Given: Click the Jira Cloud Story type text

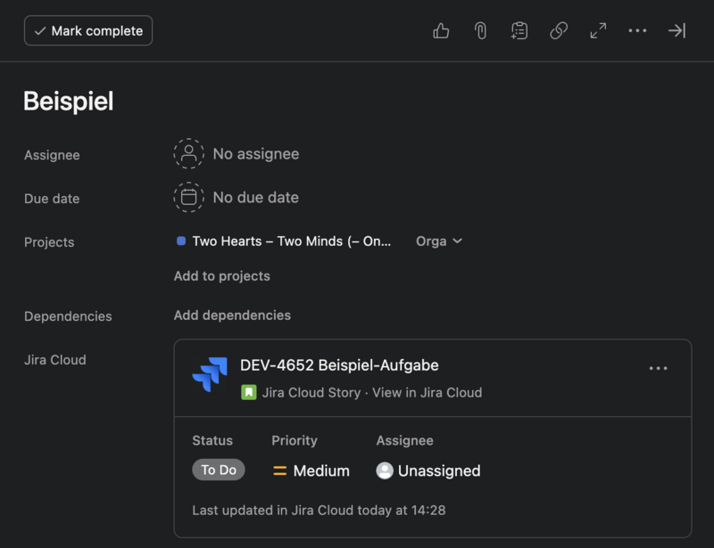Looking at the screenshot, I should pyautogui.click(x=311, y=392).
